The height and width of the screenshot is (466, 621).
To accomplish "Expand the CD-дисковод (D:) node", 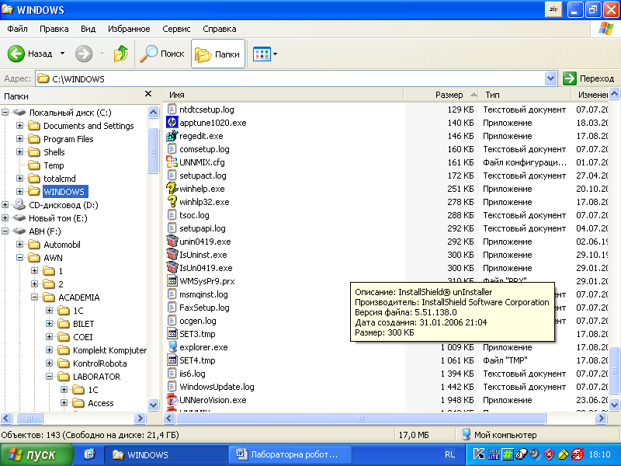I will click(x=5, y=205).
